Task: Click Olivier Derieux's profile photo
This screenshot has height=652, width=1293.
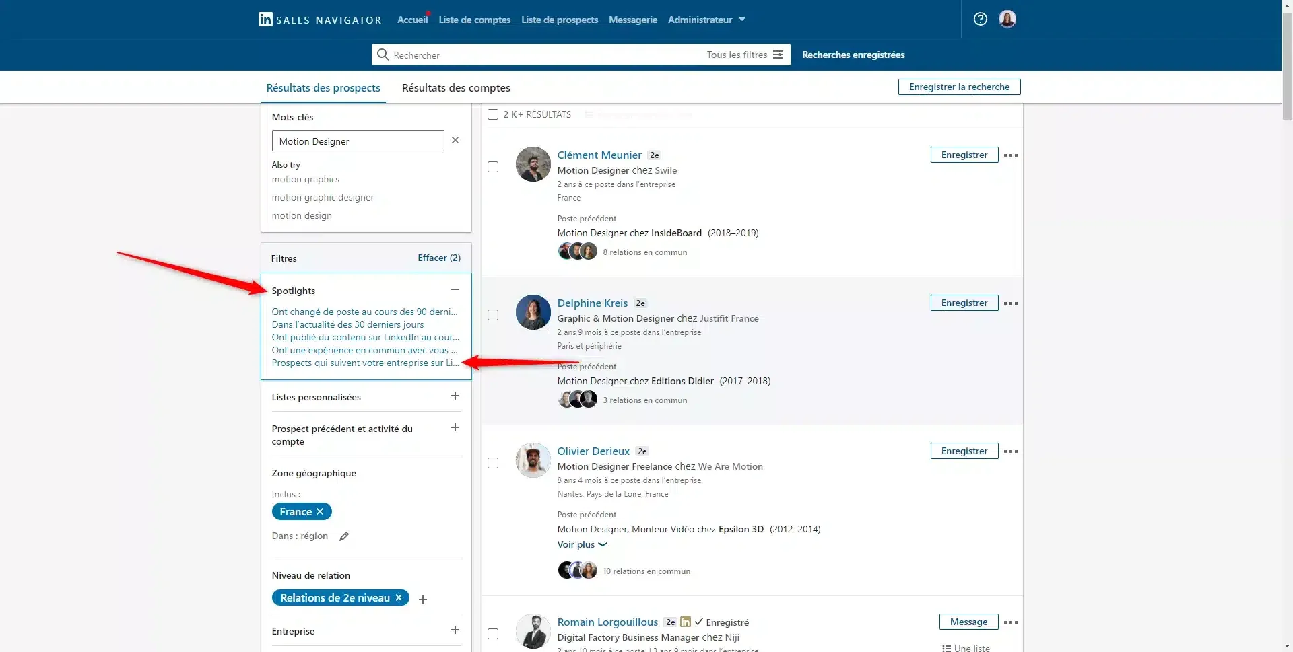Action: point(533,460)
